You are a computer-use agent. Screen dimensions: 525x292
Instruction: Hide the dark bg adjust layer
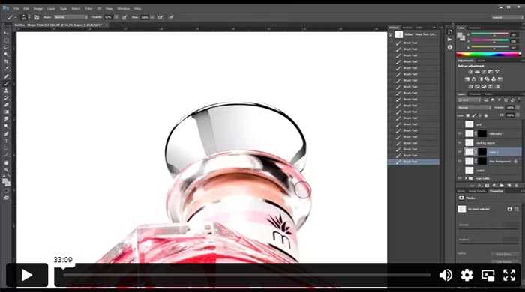coord(460,143)
